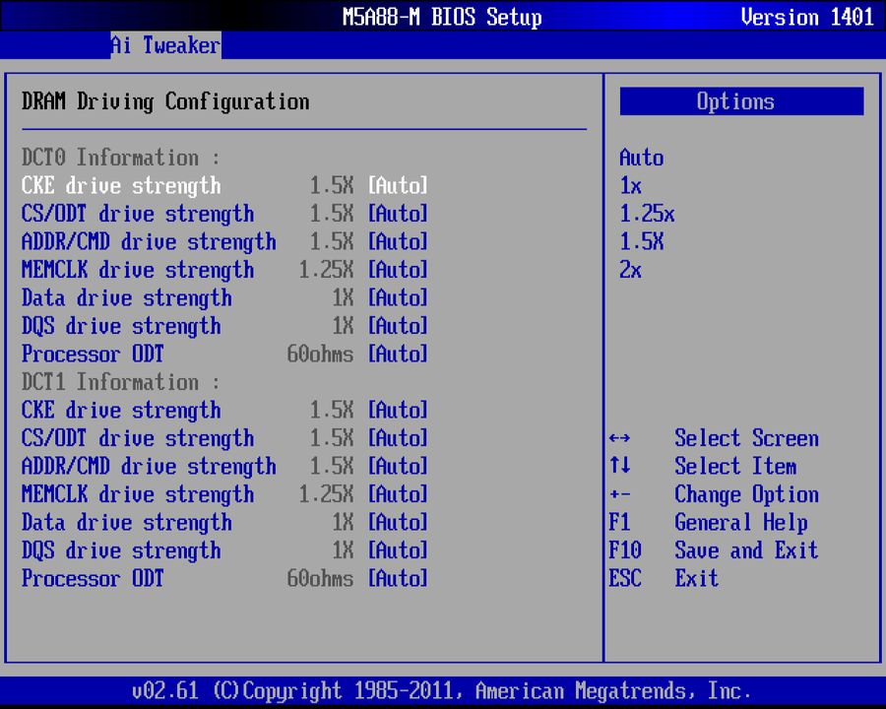This screenshot has height=709, width=886.
Task: Highlight DCT1 Processor ODT label
Action: click(93, 578)
